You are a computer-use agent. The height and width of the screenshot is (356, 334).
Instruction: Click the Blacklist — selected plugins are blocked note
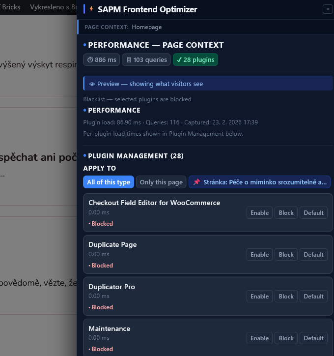(x=137, y=99)
